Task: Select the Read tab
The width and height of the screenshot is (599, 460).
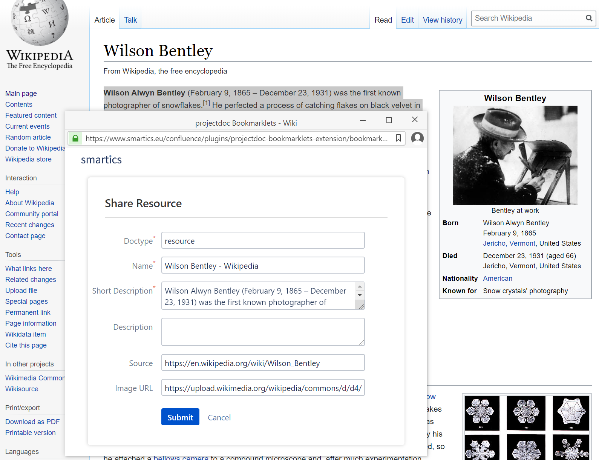Action: click(x=383, y=20)
